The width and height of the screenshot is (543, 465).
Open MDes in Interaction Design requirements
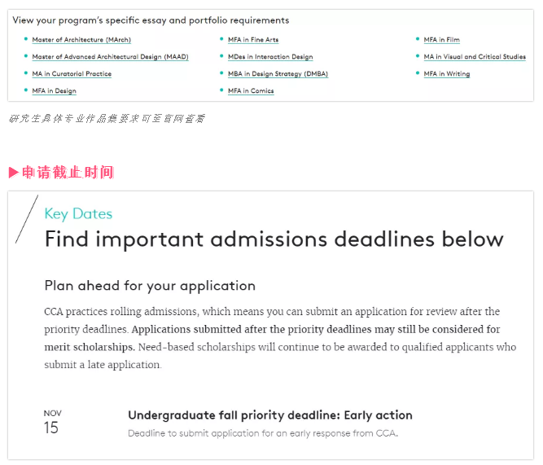coord(270,57)
